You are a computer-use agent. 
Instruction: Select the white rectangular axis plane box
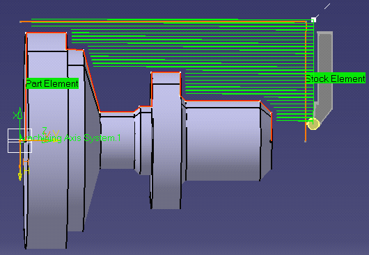click(x=19, y=140)
